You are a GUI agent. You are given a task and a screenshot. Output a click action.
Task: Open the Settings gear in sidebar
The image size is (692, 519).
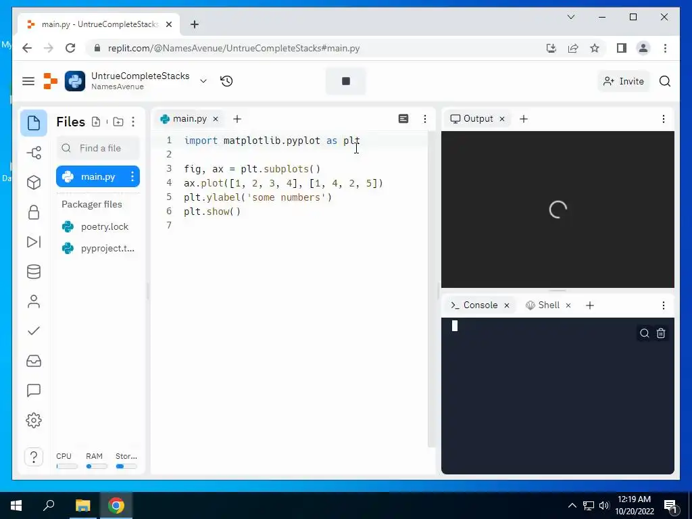[34, 420]
